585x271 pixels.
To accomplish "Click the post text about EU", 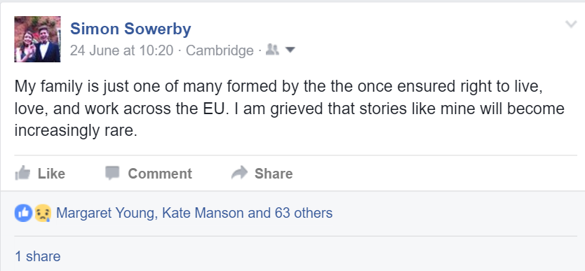I will (x=290, y=109).
